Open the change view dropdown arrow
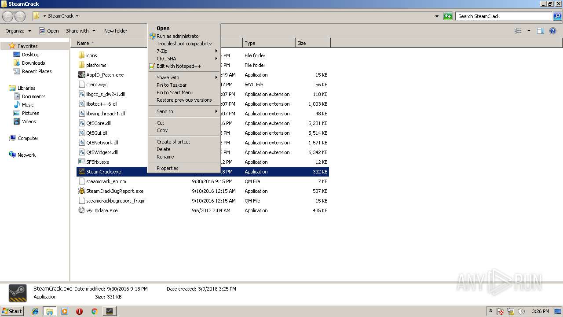563x317 pixels. coord(529,31)
